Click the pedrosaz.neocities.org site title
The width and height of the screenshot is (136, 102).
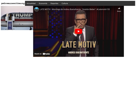pos(13,3)
